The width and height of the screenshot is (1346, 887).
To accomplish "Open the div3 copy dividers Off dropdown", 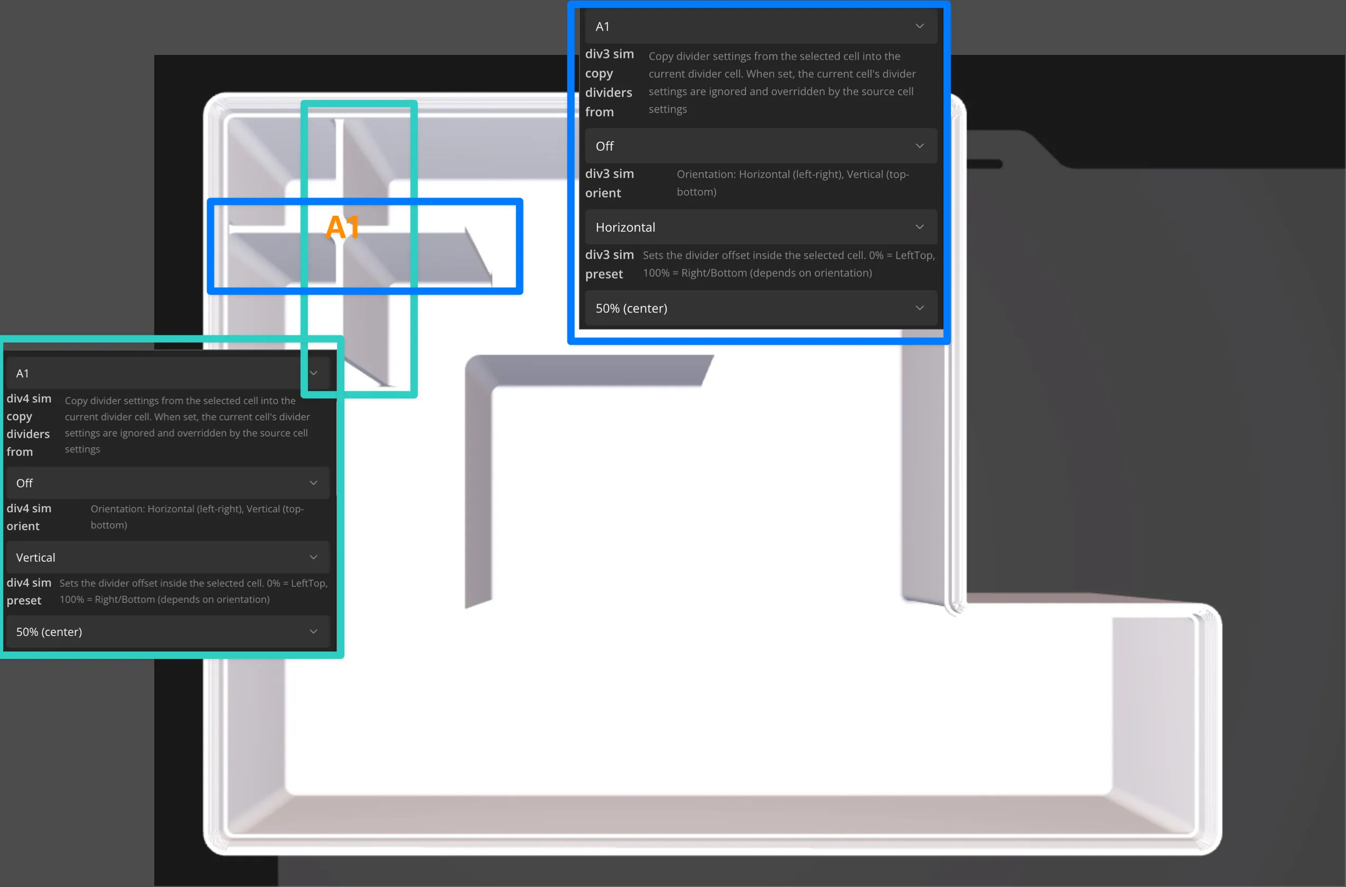I will [x=761, y=146].
